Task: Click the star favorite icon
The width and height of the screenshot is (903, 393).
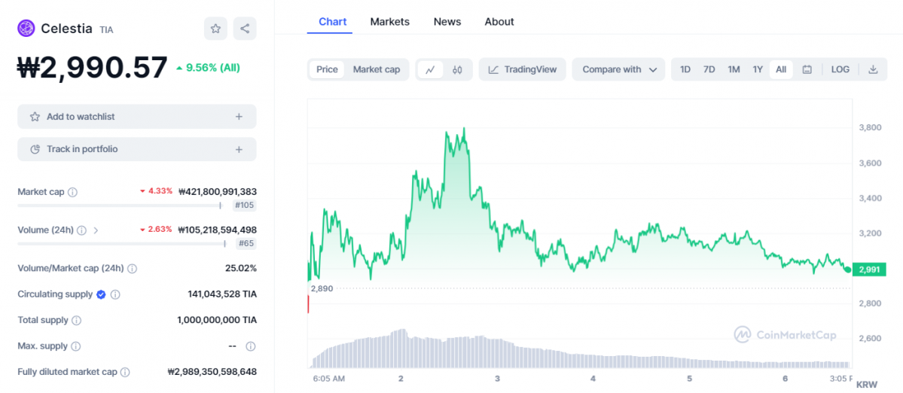Action: [215, 29]
